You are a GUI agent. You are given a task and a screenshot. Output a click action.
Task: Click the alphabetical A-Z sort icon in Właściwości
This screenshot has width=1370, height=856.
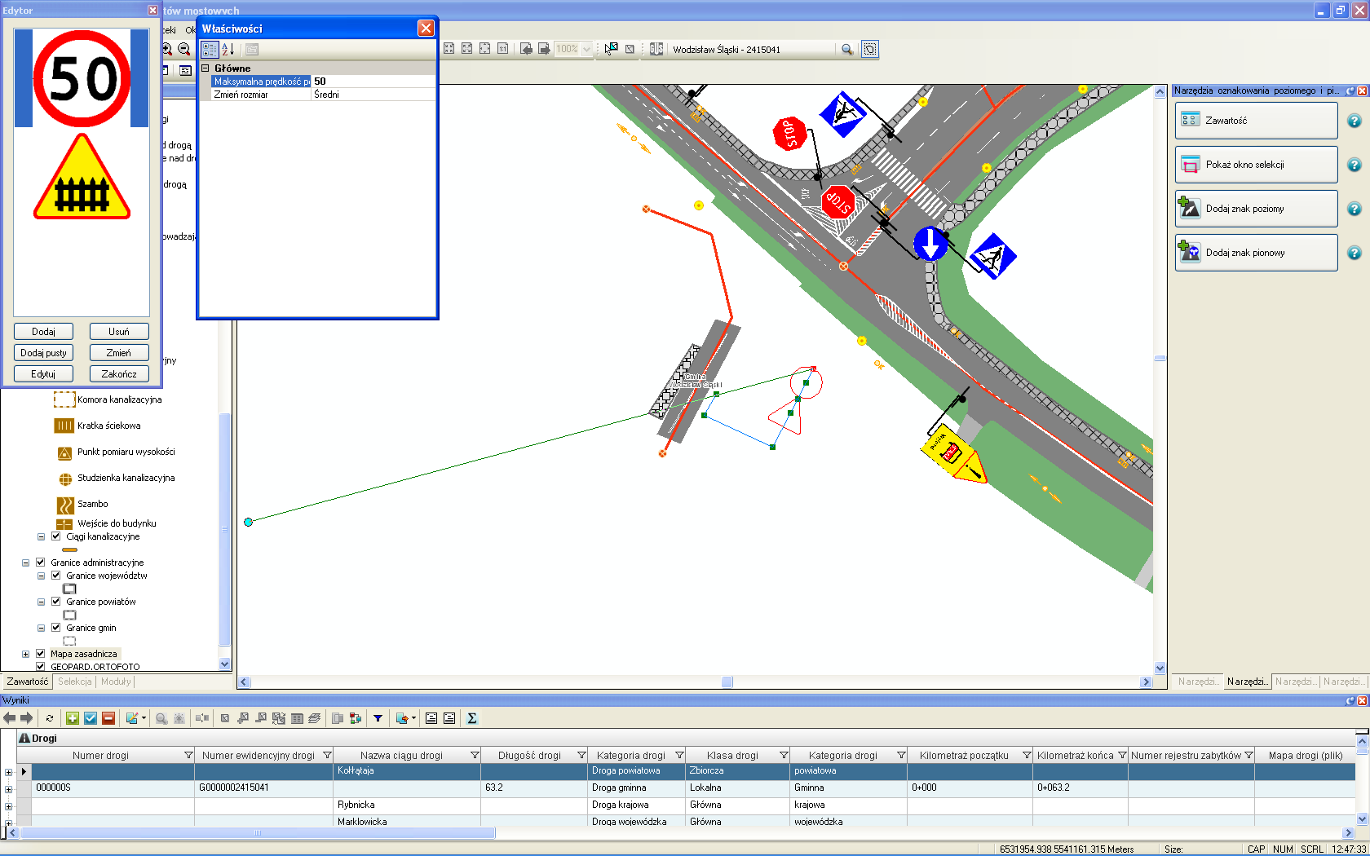(x=228, y=50)
